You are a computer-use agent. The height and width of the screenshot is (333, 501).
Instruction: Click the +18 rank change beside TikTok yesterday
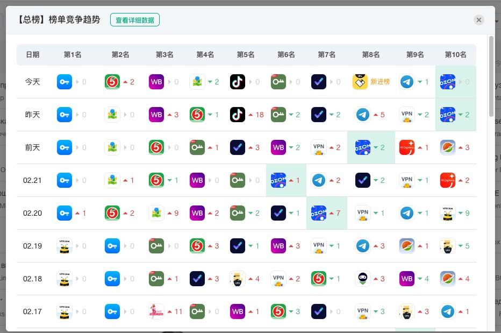click(256, 115)
